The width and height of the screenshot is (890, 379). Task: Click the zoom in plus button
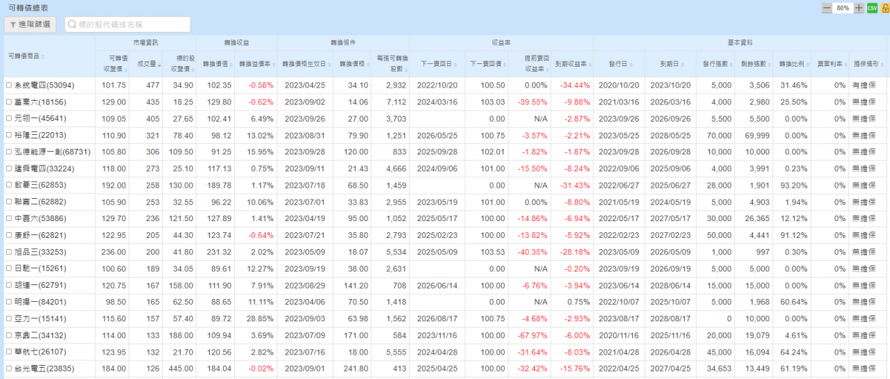(859, 8)
